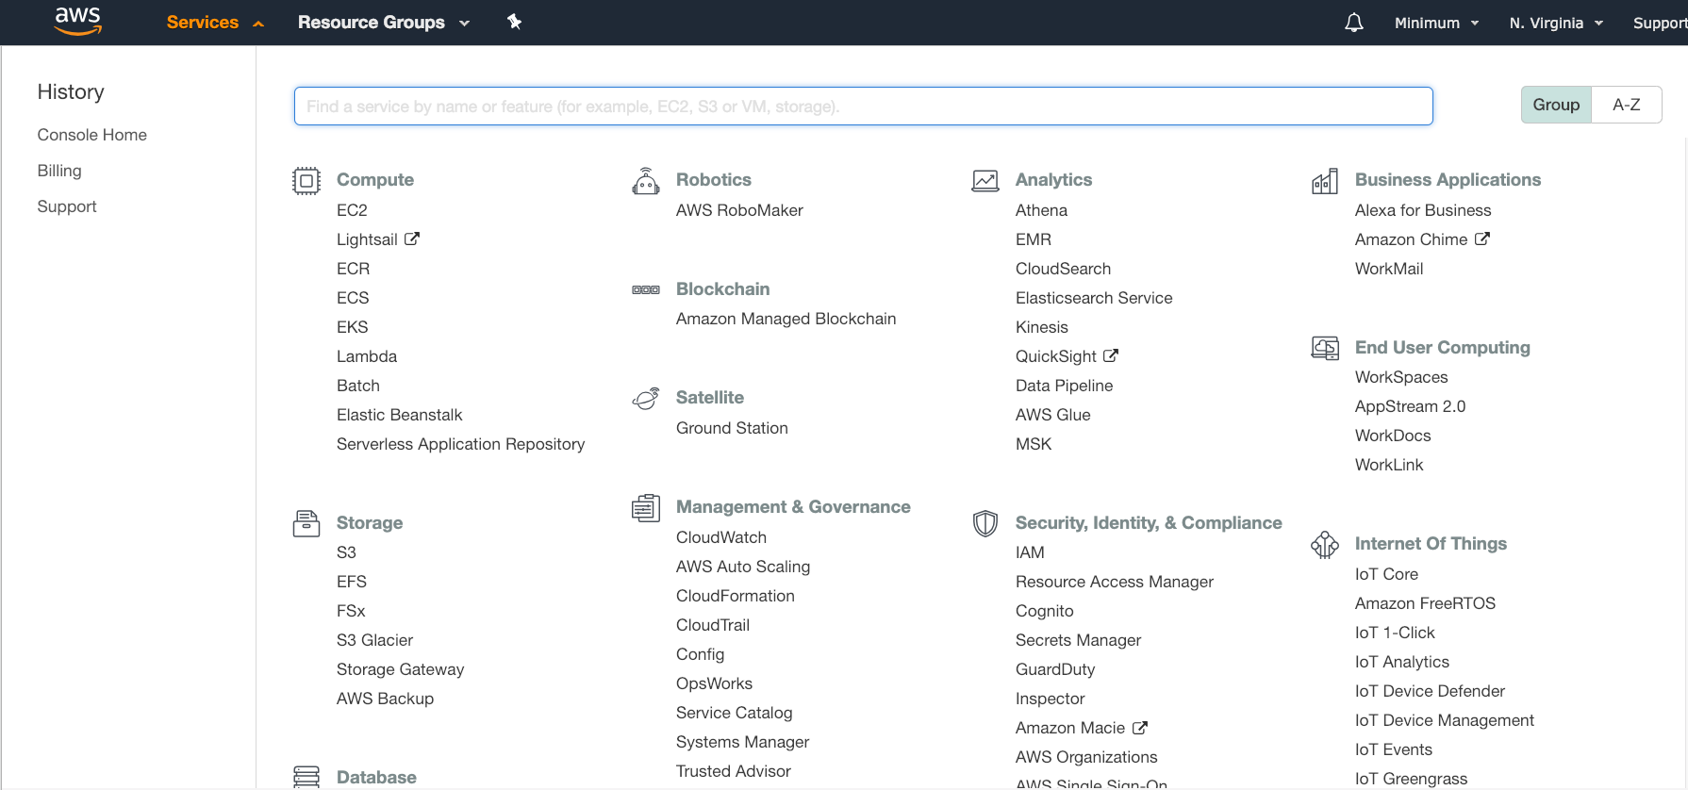This screenshot has height=790, width=1688.
Task: Click the Security shield icon
Action: pyautogui.click(x=985, y=523)
